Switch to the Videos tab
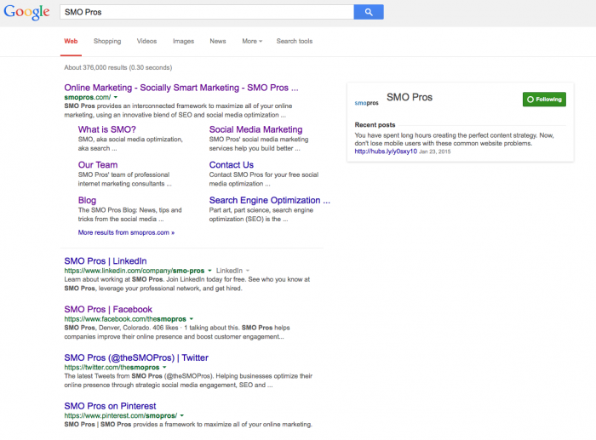Viewport: 596px width, 440px height. point(146,41)
